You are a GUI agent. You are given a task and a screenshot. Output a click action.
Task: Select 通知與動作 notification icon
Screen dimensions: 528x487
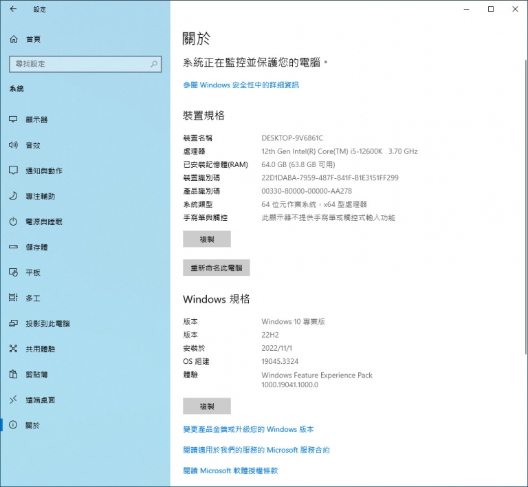click(13, 171)
